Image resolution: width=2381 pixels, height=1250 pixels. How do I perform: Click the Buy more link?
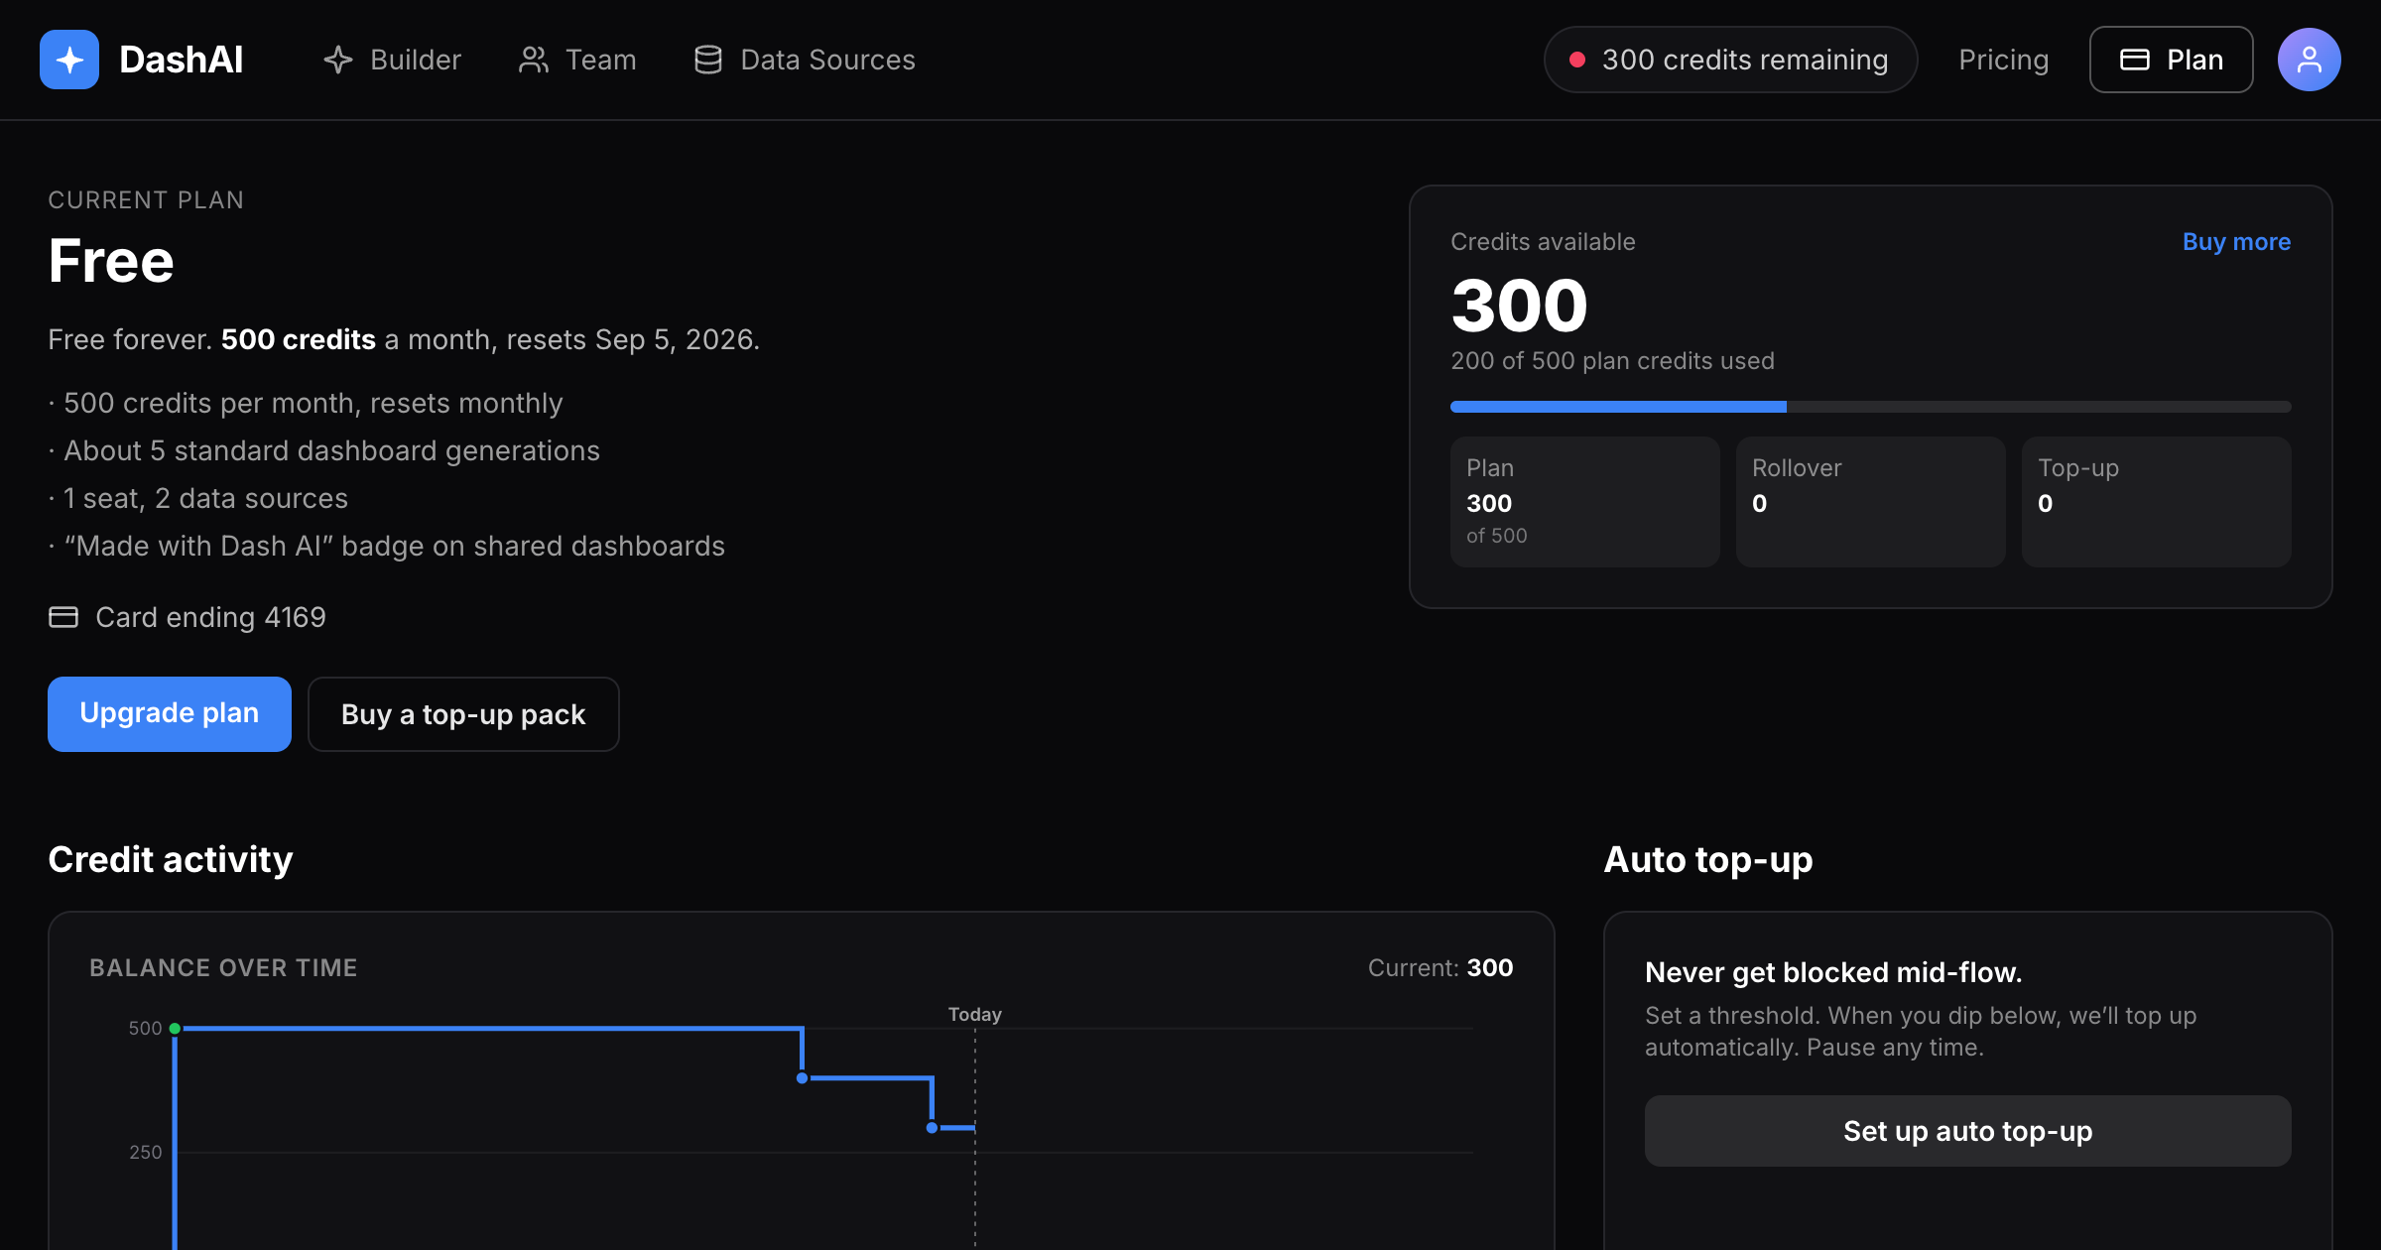[2236, 242]
